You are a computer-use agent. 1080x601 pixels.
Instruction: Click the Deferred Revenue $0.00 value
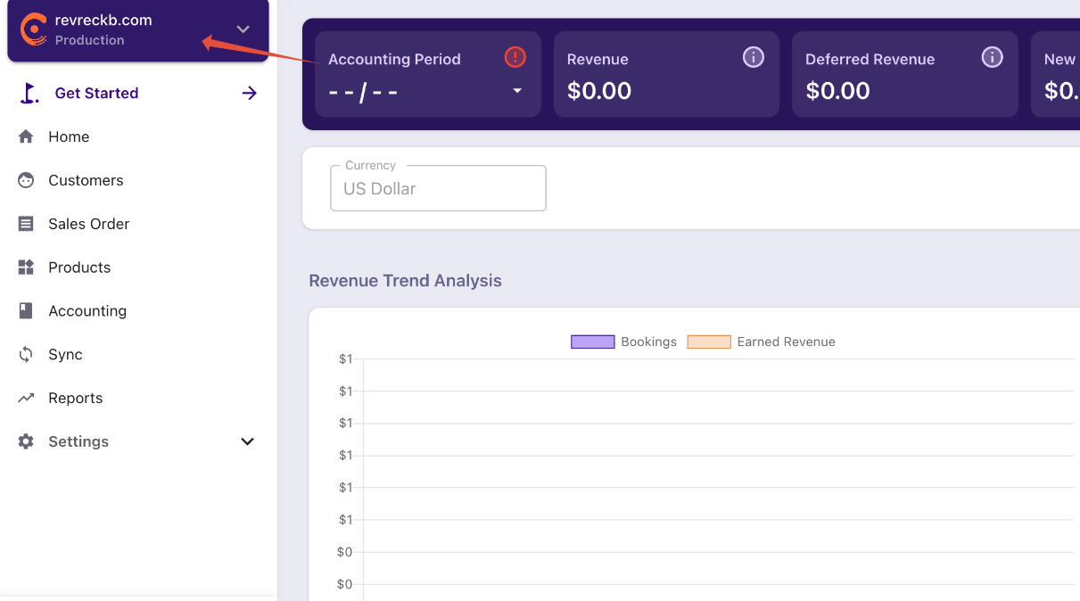[x=837, y=91]
